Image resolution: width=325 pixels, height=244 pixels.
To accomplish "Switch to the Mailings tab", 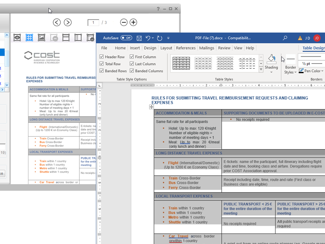I will pos(207,48).
